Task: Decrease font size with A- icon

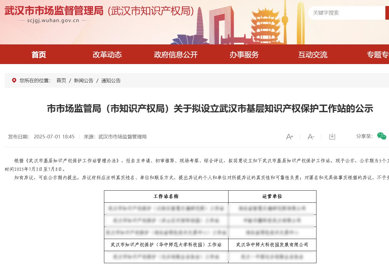Action: point(311,137)
